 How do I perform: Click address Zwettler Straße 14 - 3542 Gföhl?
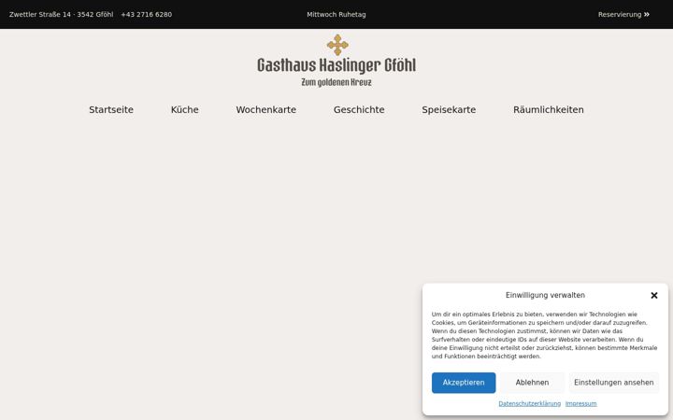pyautogui.click(x=62, y=15)
